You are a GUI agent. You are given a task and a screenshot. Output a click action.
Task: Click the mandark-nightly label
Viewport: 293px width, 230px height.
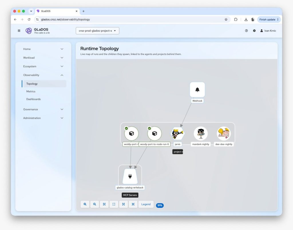tap(201, 144)
